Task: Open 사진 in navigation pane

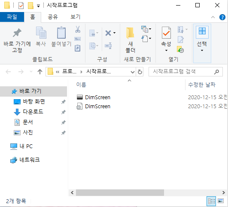Action: tap(27, 133)
